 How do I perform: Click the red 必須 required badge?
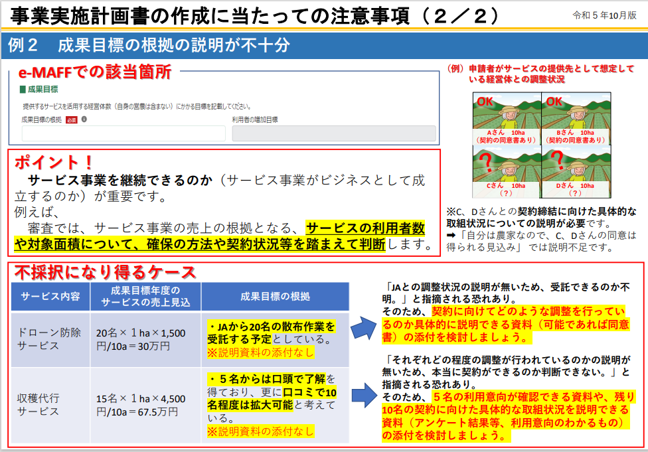click(70, 119)
